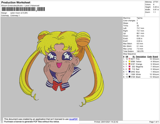This screenshot has height=124, width=160.
Task: Click the Stitches value 27701
Action: [156, 2]
